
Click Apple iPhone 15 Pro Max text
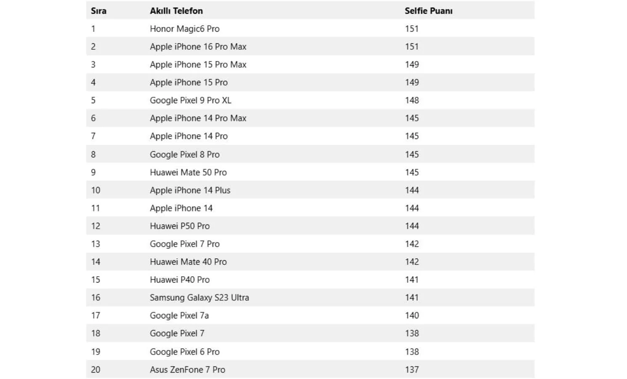pyautogui.click(x=198, y=64)
